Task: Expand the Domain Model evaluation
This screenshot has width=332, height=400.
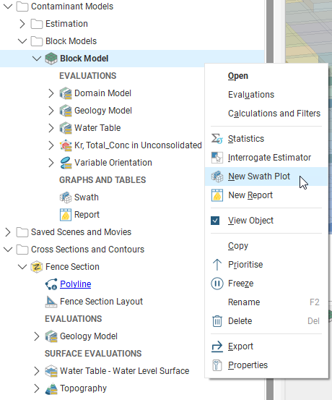Action: coord(51,93)
